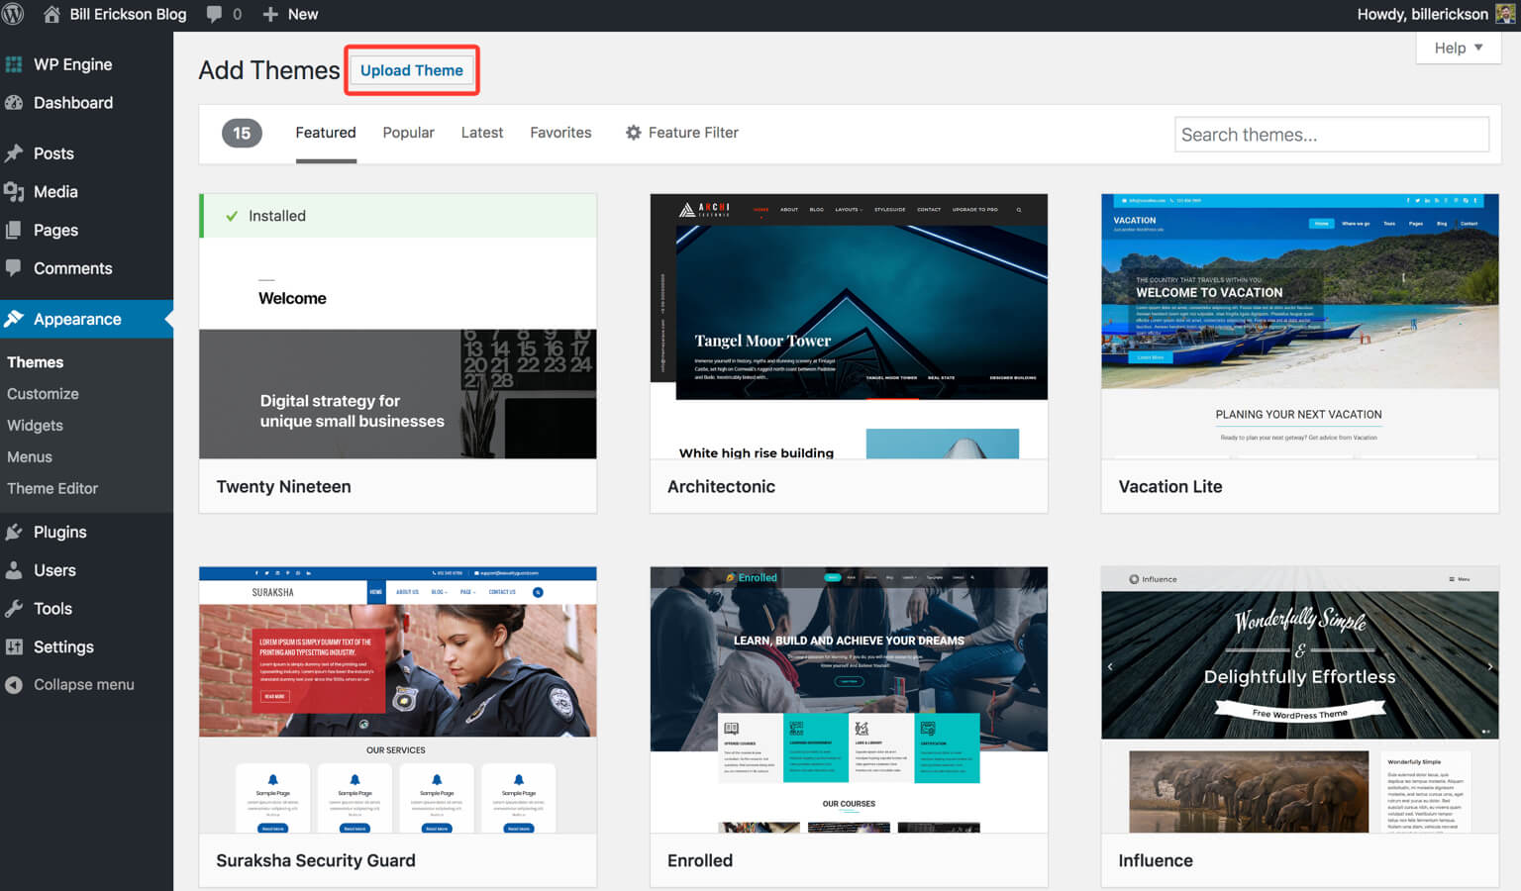
Task: Switch to the Favorites tab
Action: pyautogui.click(x=560, y=133)
